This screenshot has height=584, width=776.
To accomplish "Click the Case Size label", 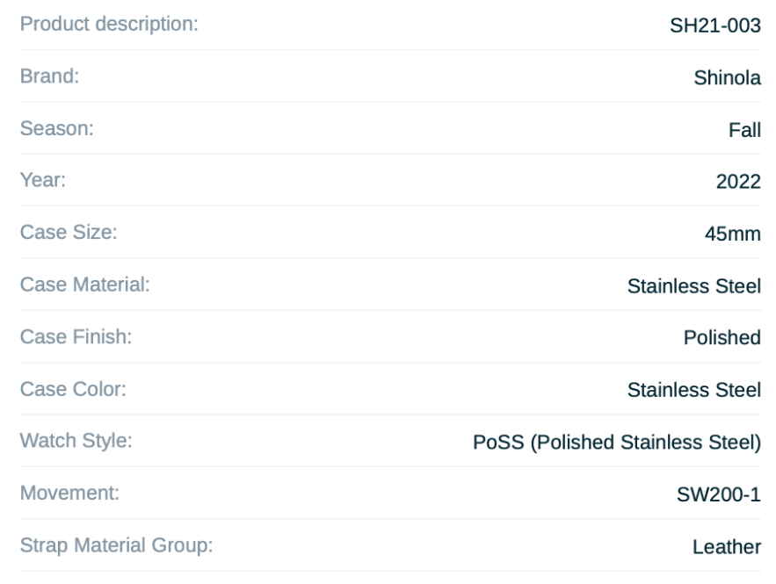I will pos(69,233).
